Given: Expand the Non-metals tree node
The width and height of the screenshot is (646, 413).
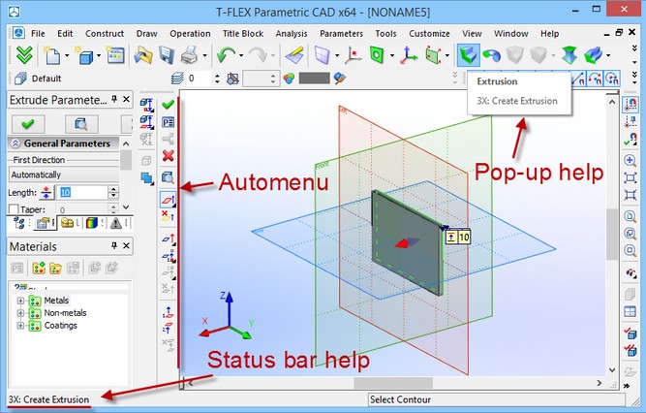Looking at the screenshot, I should tap(20, 313).
